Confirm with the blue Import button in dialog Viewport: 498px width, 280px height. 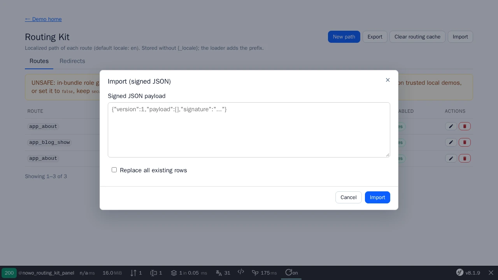(377, 198)
